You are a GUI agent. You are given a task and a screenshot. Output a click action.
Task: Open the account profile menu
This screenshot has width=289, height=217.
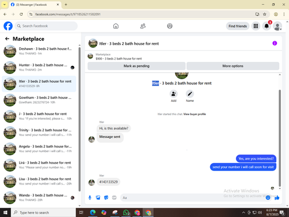tap(277, 26)
